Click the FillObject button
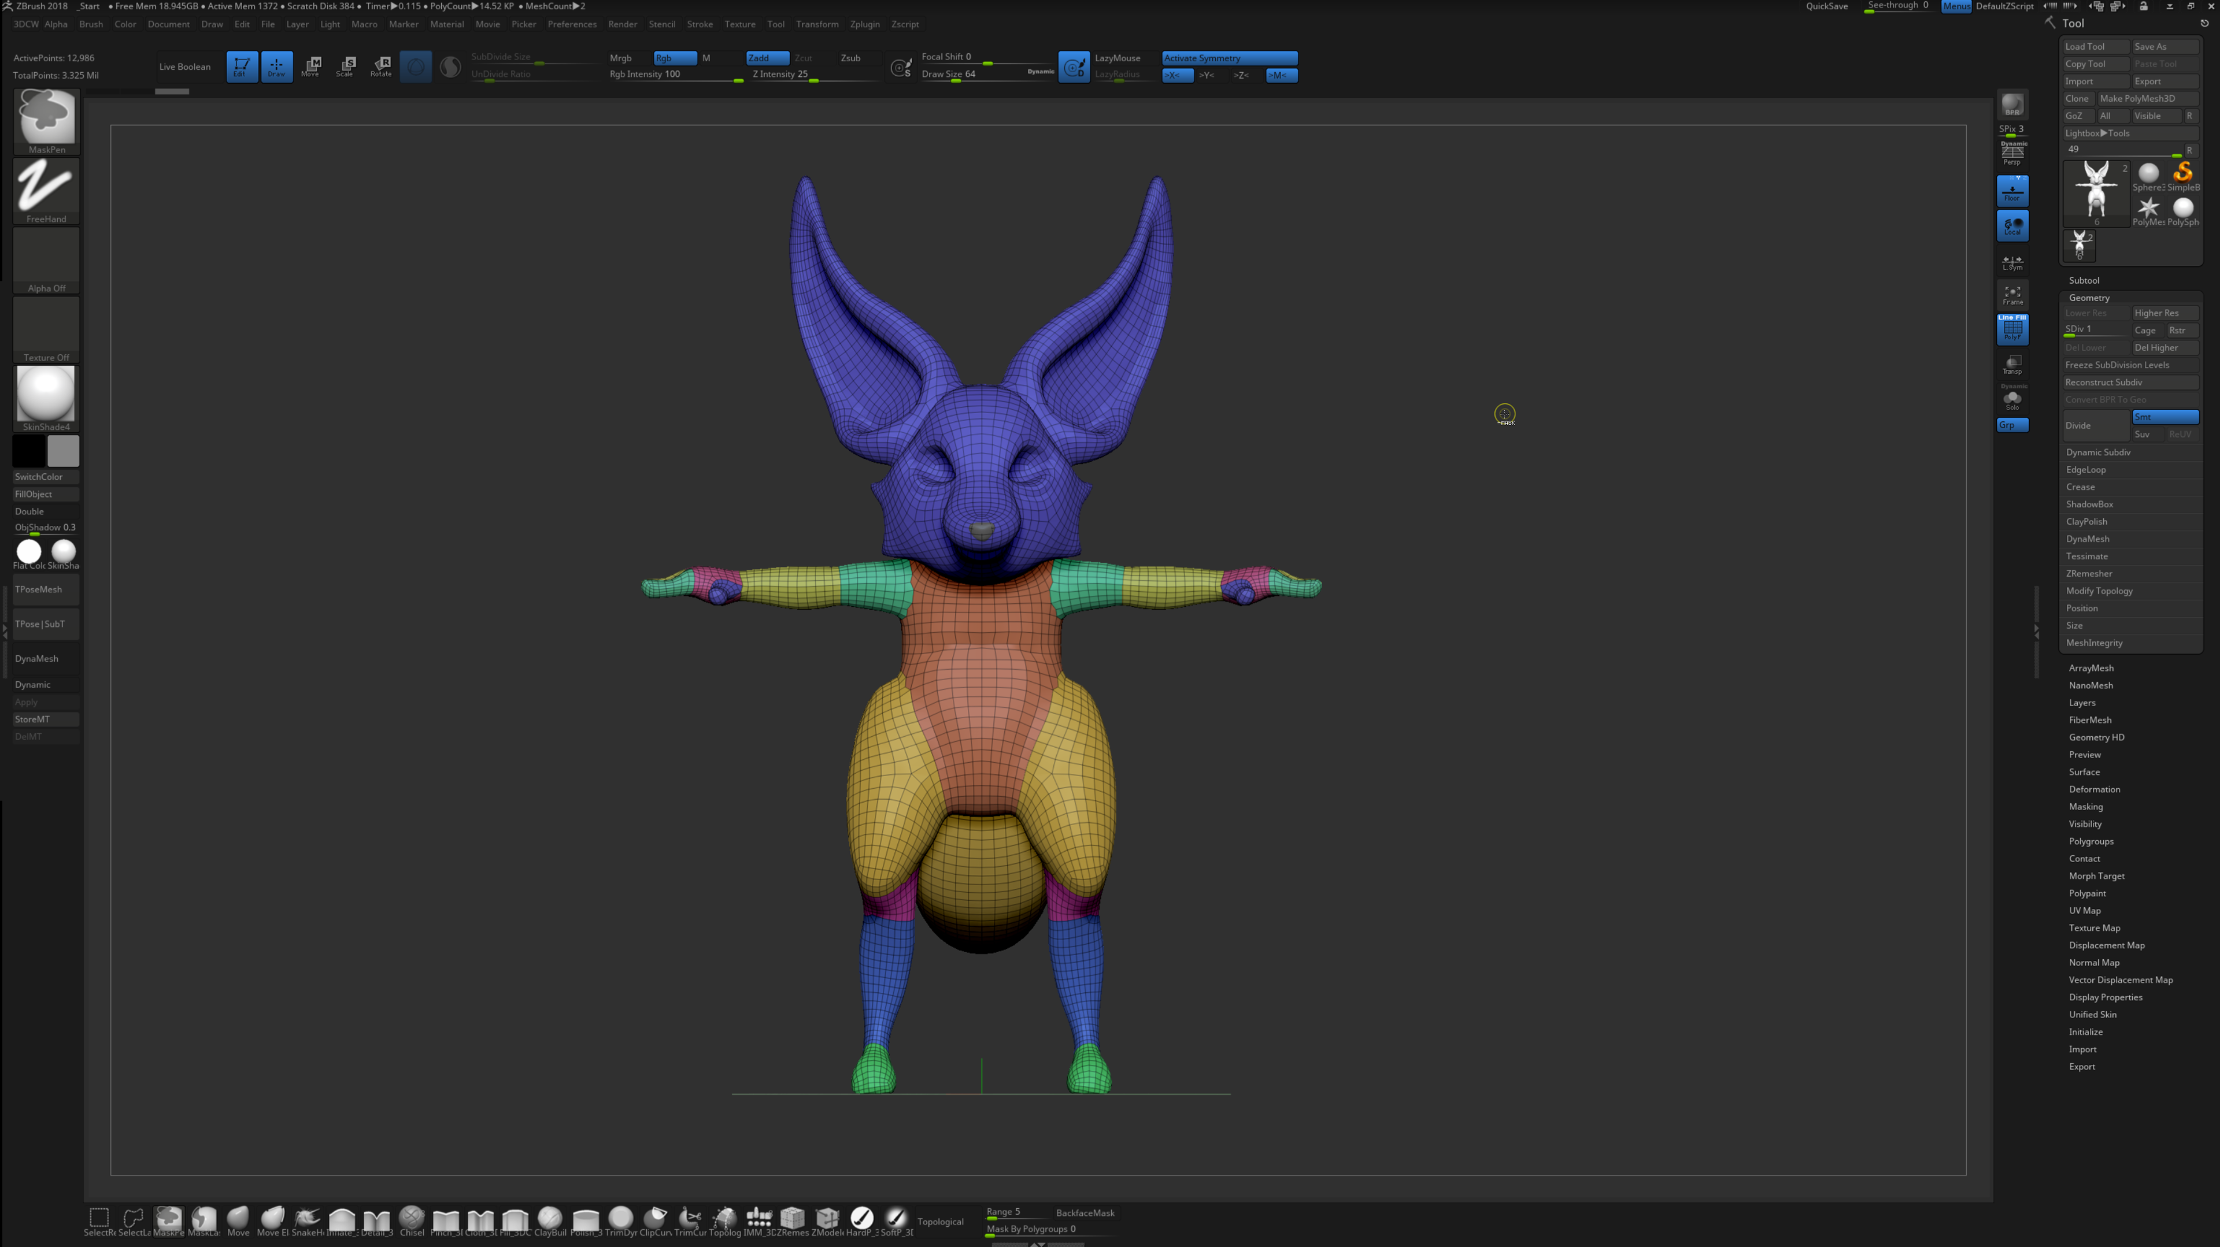2220x1247 pixels. click(46, 494)
